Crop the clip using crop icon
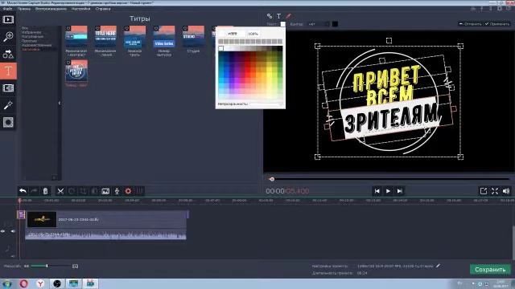Viewport: 515px width, 289px height. 83,191
